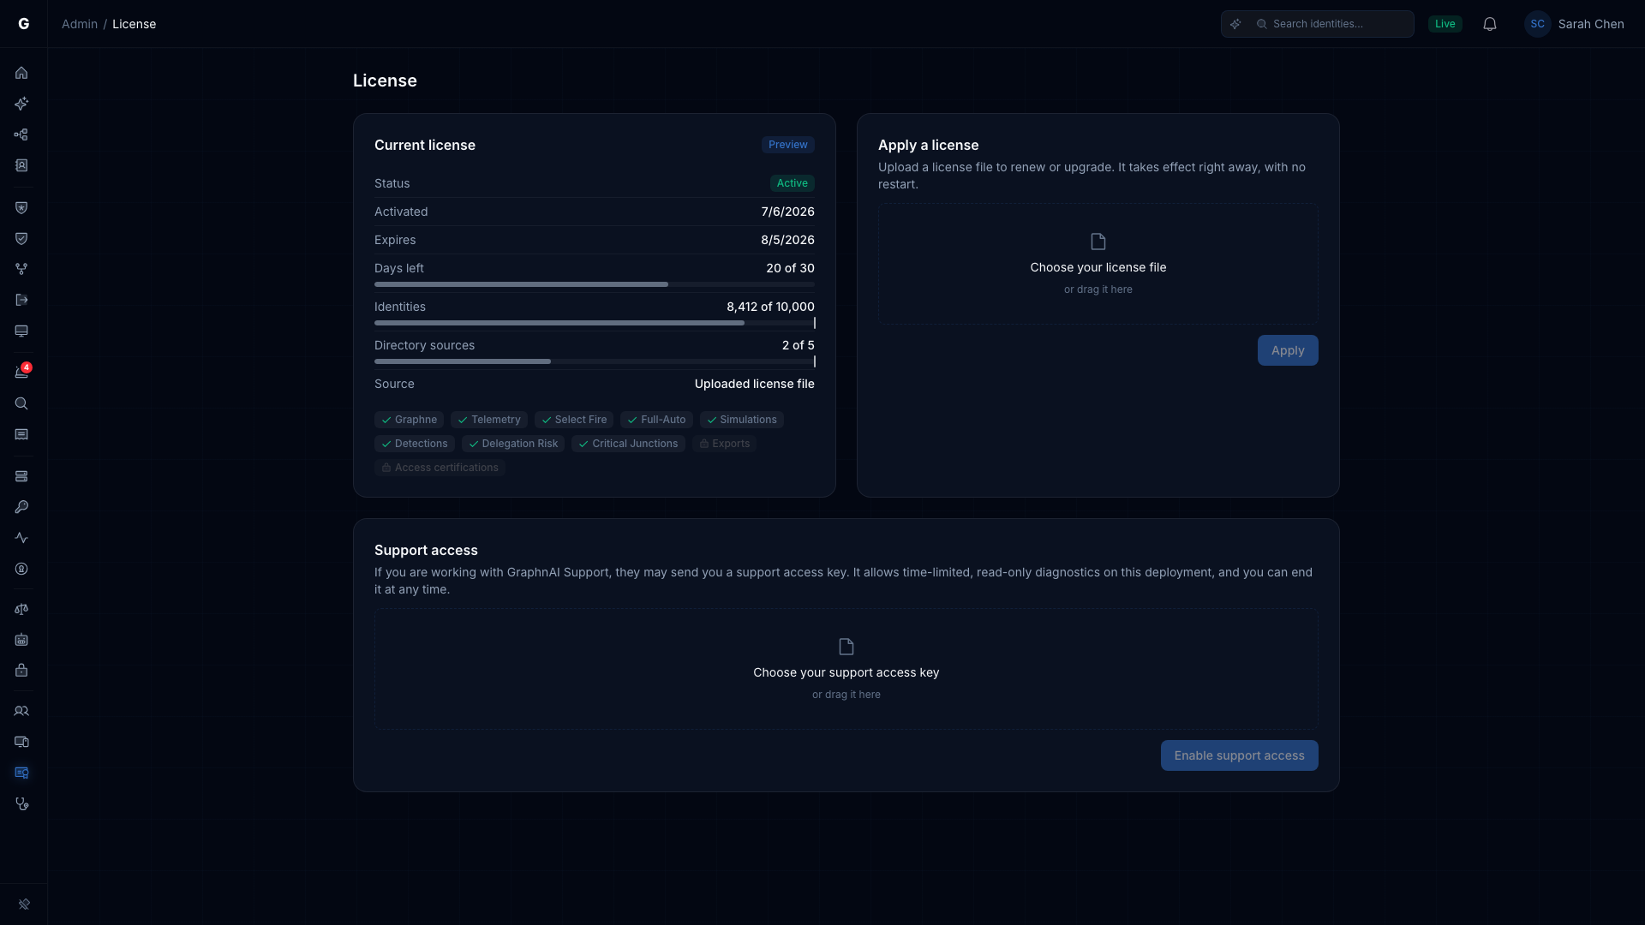Click the devices monitor-phone sidebar icon
Viewport: 1645px width, 925px height.
(21, 742)
